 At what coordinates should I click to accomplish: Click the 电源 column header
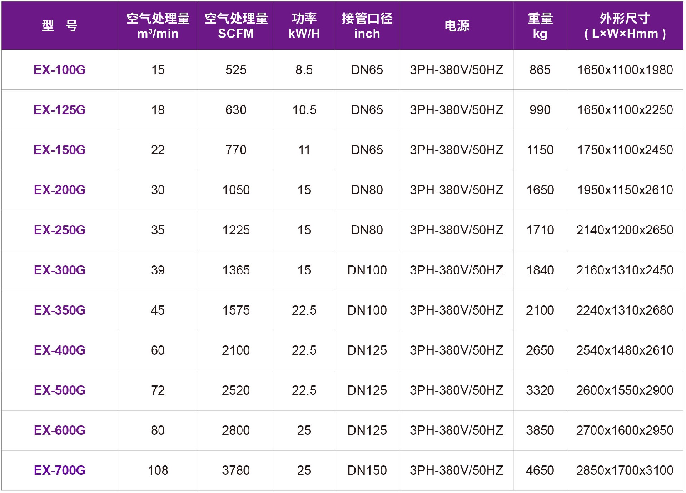457,26
